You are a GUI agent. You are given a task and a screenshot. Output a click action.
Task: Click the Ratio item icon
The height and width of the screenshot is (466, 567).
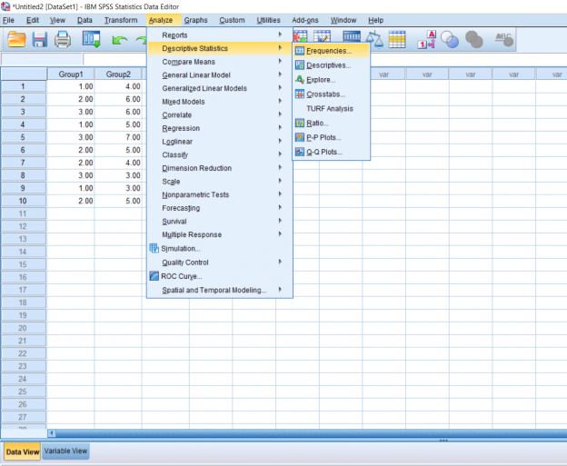point(300,124)
